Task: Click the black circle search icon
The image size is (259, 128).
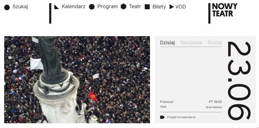Action: (7, 7)
